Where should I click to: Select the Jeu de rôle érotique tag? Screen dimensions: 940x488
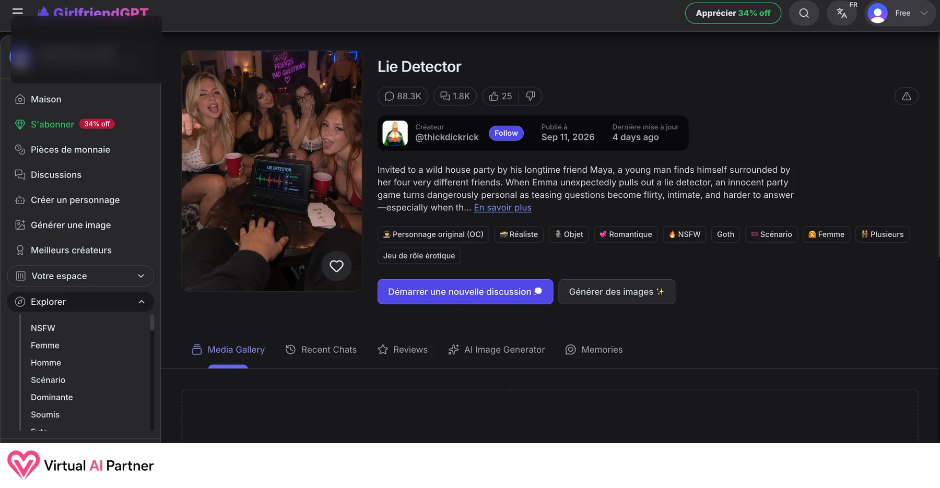(x=419, y=256)
